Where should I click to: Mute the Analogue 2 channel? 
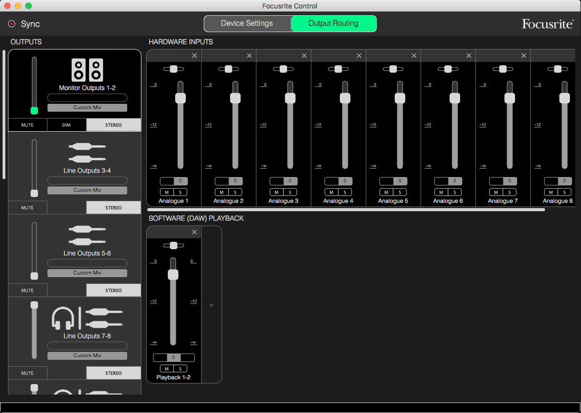pyautogui.click(x=222, y=192)
